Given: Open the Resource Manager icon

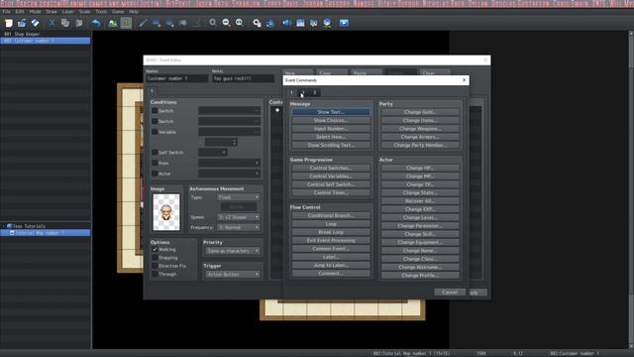Looking at the screenshot, I should [313, 23].
